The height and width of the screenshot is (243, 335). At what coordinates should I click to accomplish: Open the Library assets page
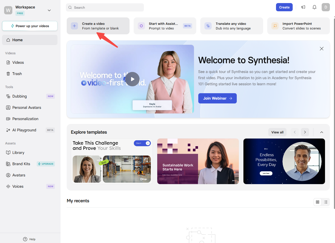coord(30,153)
